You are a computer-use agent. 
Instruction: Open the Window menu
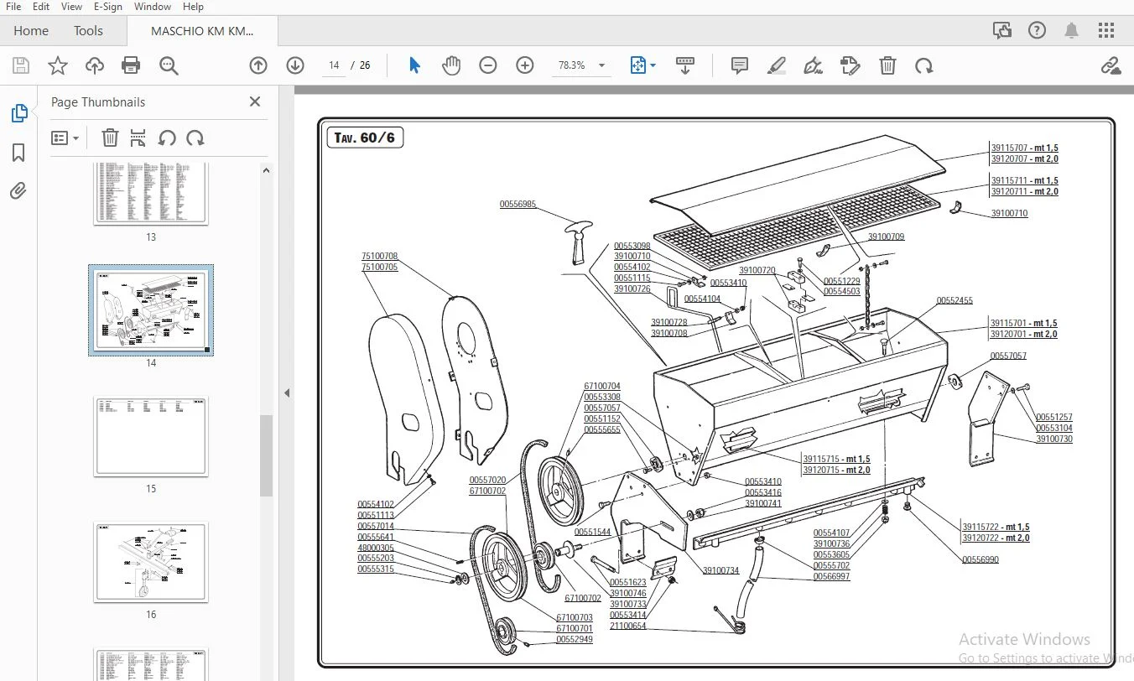[152, 7]
